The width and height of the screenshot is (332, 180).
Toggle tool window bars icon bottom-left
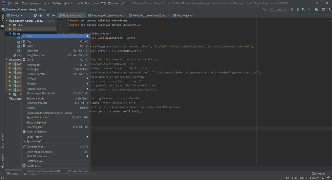tap(3, 178)
